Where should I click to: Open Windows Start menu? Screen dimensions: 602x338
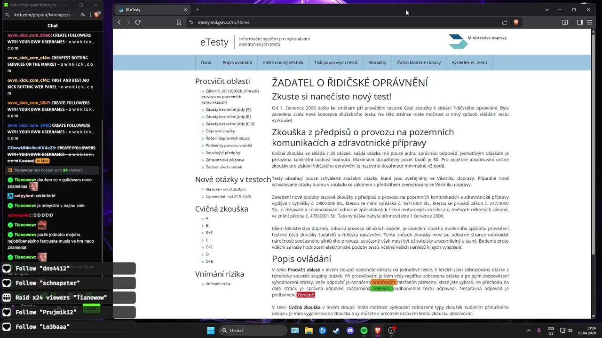[x=210, y=330]
